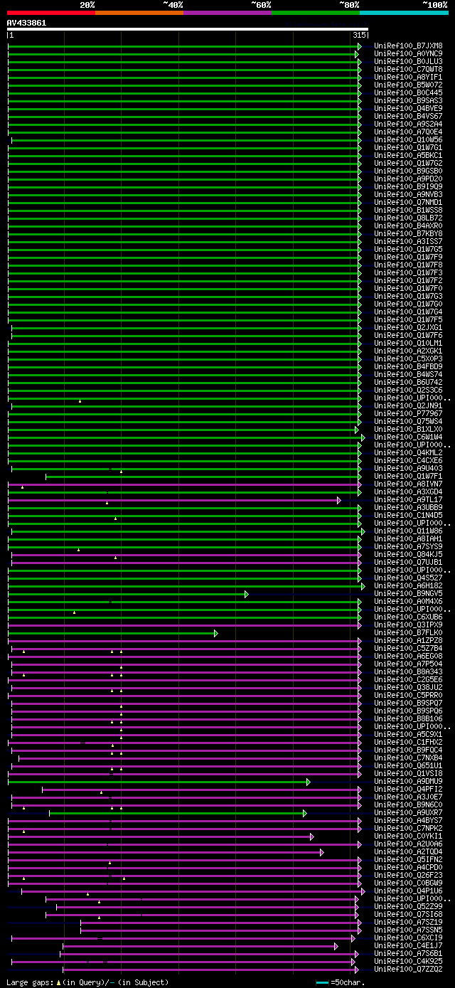455x988 pixels.
Task: Click the hit UniRef100_Q4PFI2
Action: 408,790
